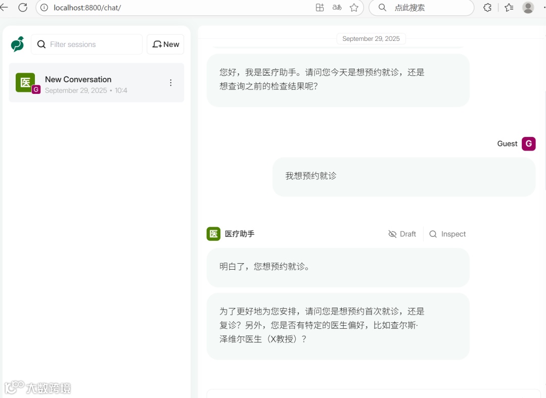Click the reply 明白了，您想预约就诊。
546x398 pixels.
(x=338, y=268)
